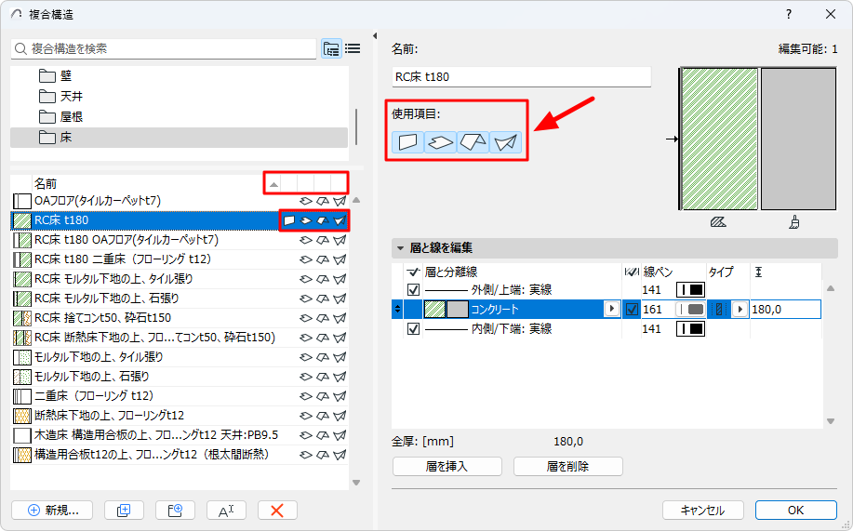Toggle end-line pen checkbox for コンクリート skin
The image size is (853, 531).
coord(632,309)
